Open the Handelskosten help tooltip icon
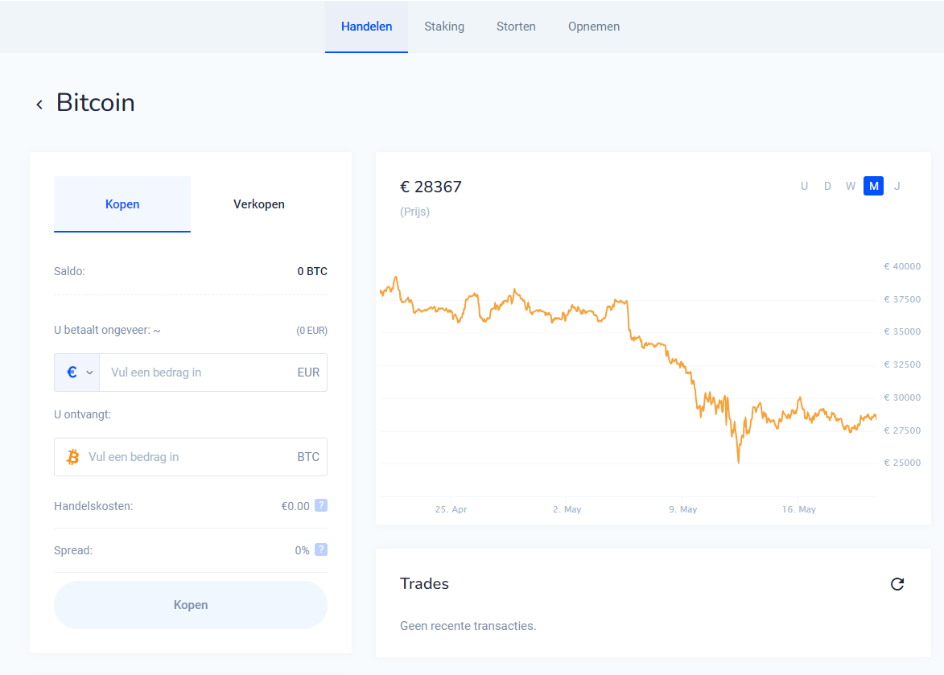 321,505
